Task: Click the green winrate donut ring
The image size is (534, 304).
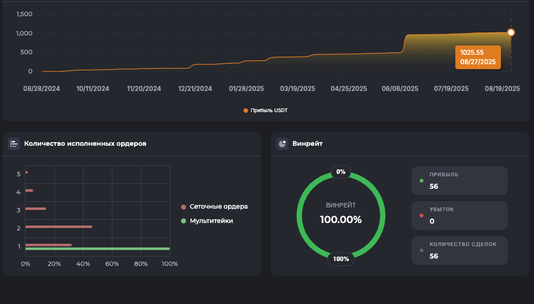Action: [x=300, y=216]
